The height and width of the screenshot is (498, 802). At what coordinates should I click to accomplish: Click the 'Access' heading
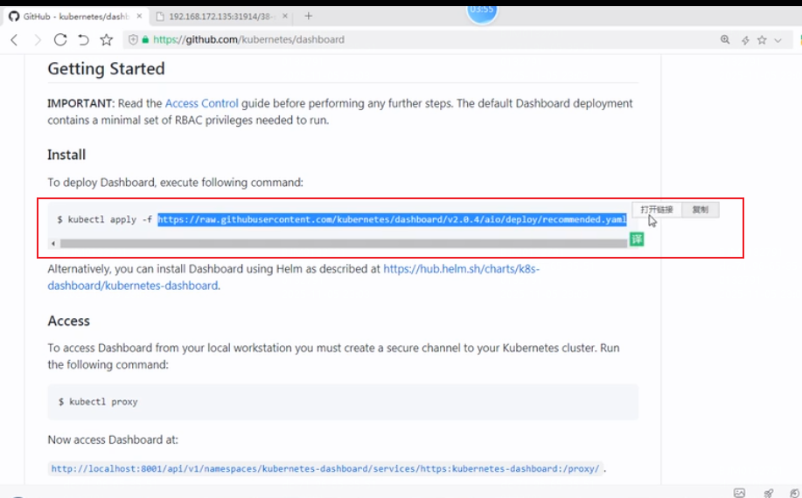[x=68, y=321]
